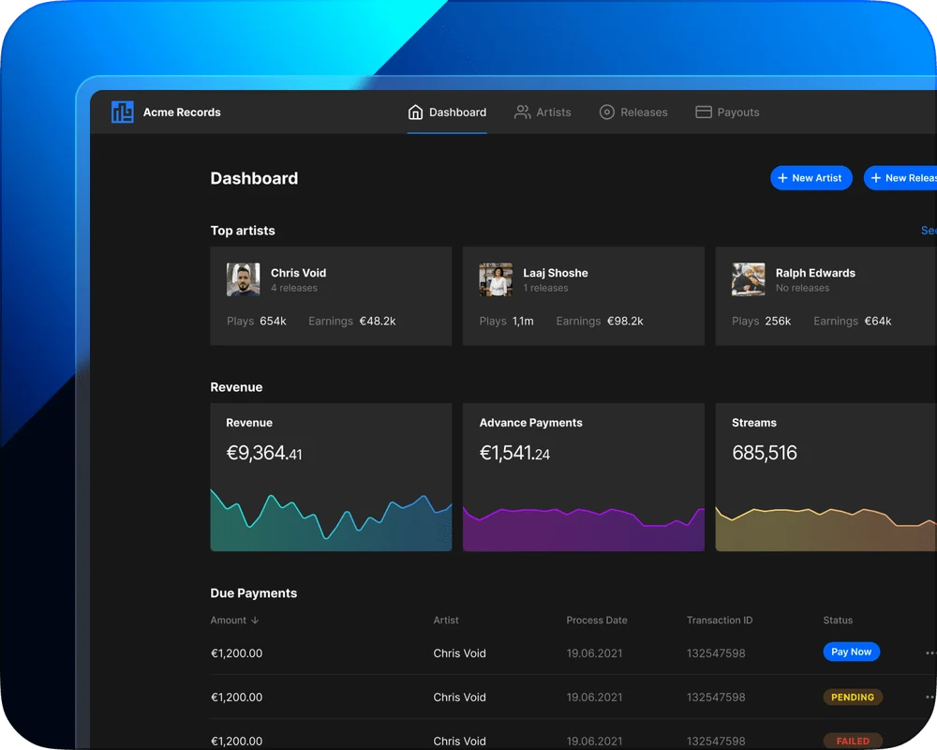Viewport: 937px width, 750px height.
Task: Click the Acme Records logo icon
Action: (123, 112)
